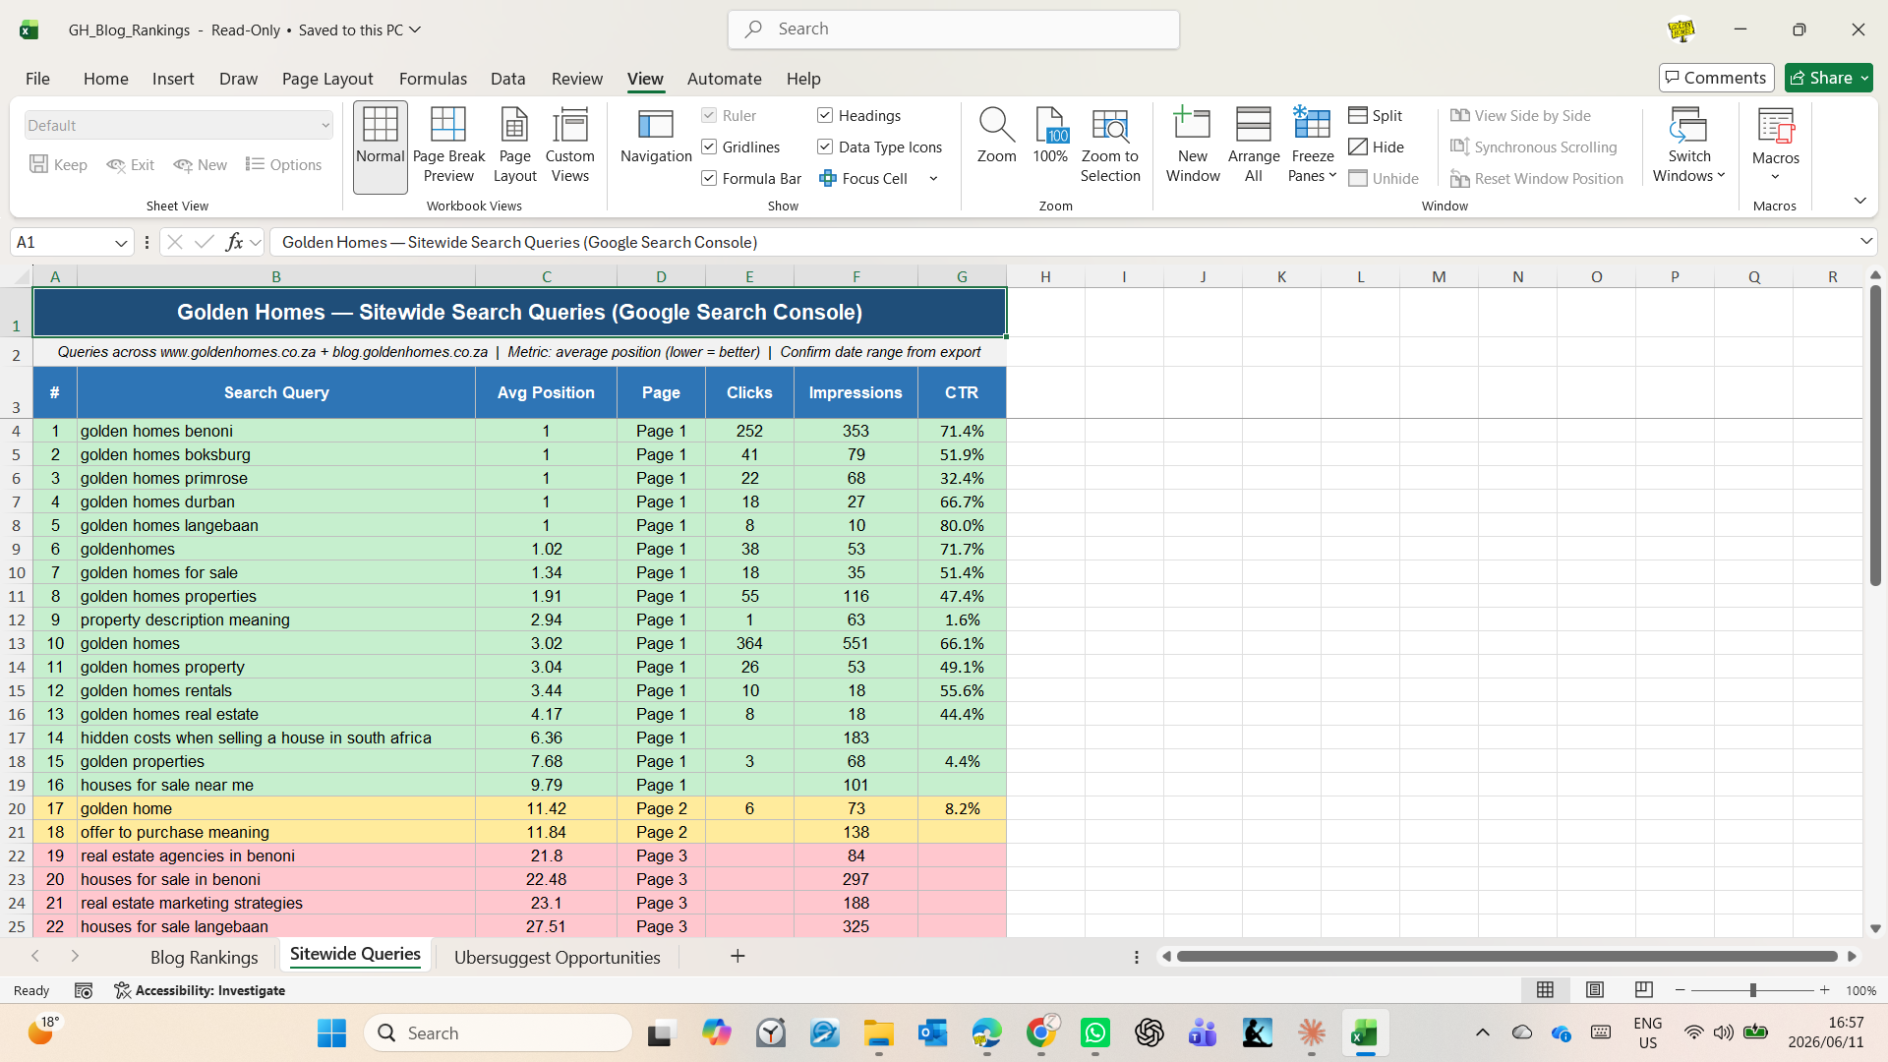The width and height of the screenshot is (1888, 1062).
Task: Click the vertical scrollbar thumb
Action: click(1875, 437)
